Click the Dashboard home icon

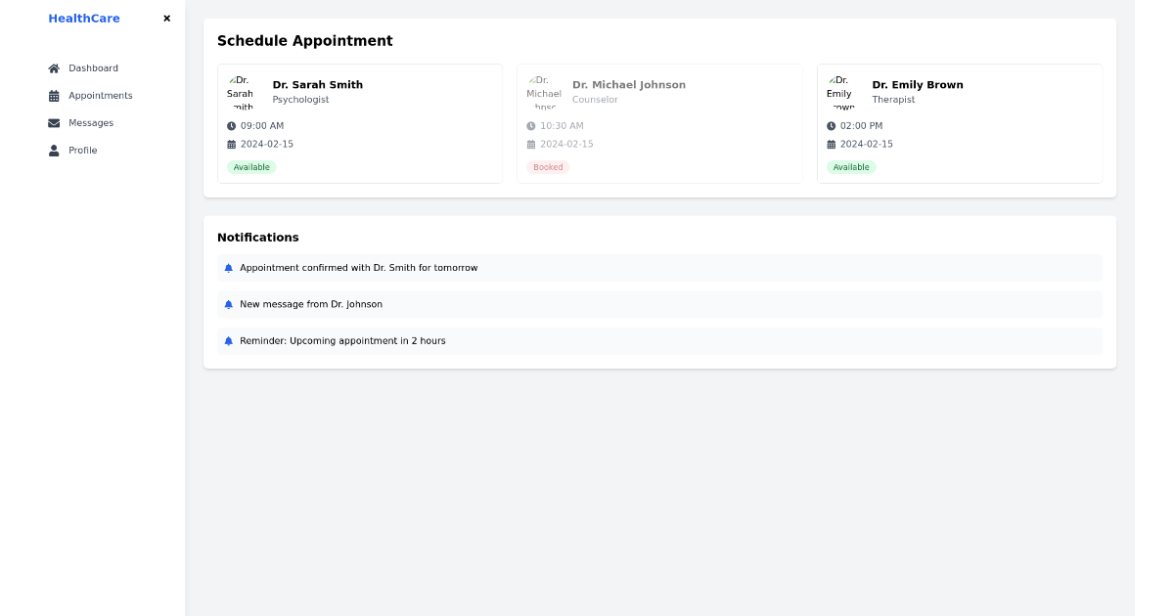(54, 68)
